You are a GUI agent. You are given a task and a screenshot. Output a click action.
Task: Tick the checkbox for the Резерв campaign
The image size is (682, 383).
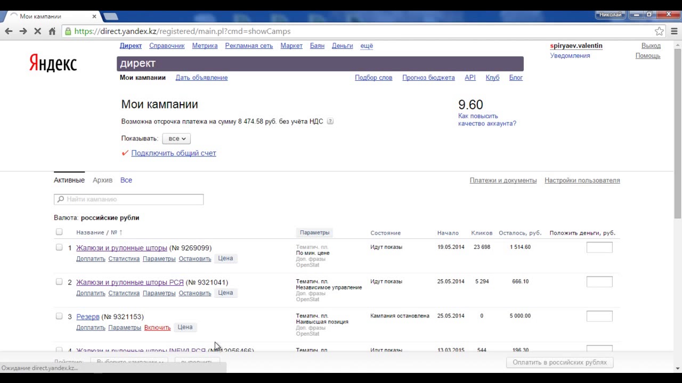point(59,317)
